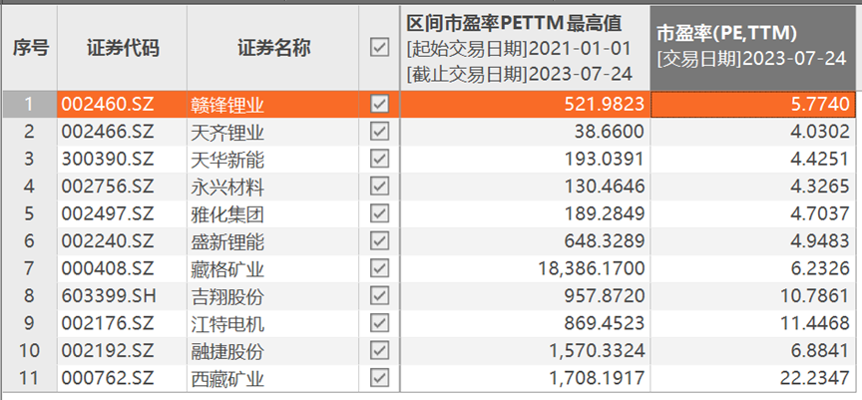
Task: Click the current PE cell 11.4468
Action: [x=752, y=323]
